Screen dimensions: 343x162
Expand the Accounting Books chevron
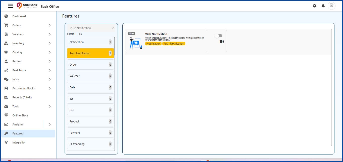pyautogui.click(x=50, y=88)
